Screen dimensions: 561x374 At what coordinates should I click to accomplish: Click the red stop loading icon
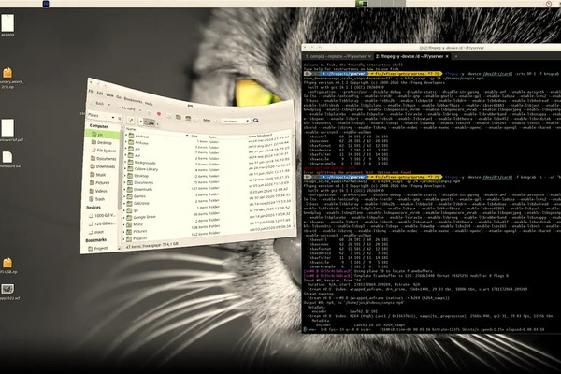(159, 114)
